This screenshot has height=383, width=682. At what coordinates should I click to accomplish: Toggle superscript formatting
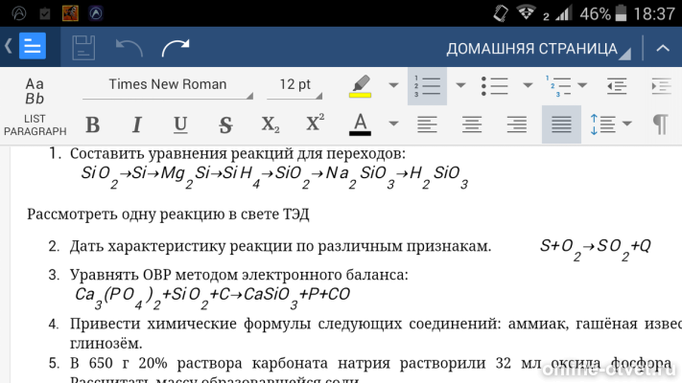(x=315, y=124)
